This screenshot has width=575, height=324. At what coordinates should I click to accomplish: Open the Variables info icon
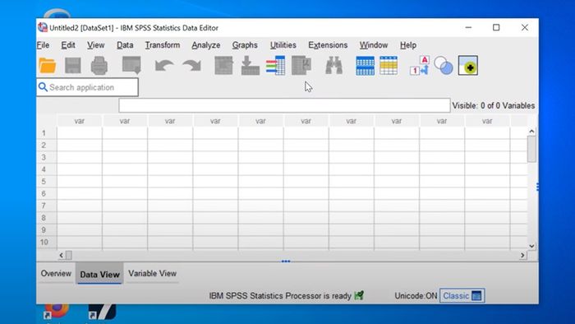point(276,66)
